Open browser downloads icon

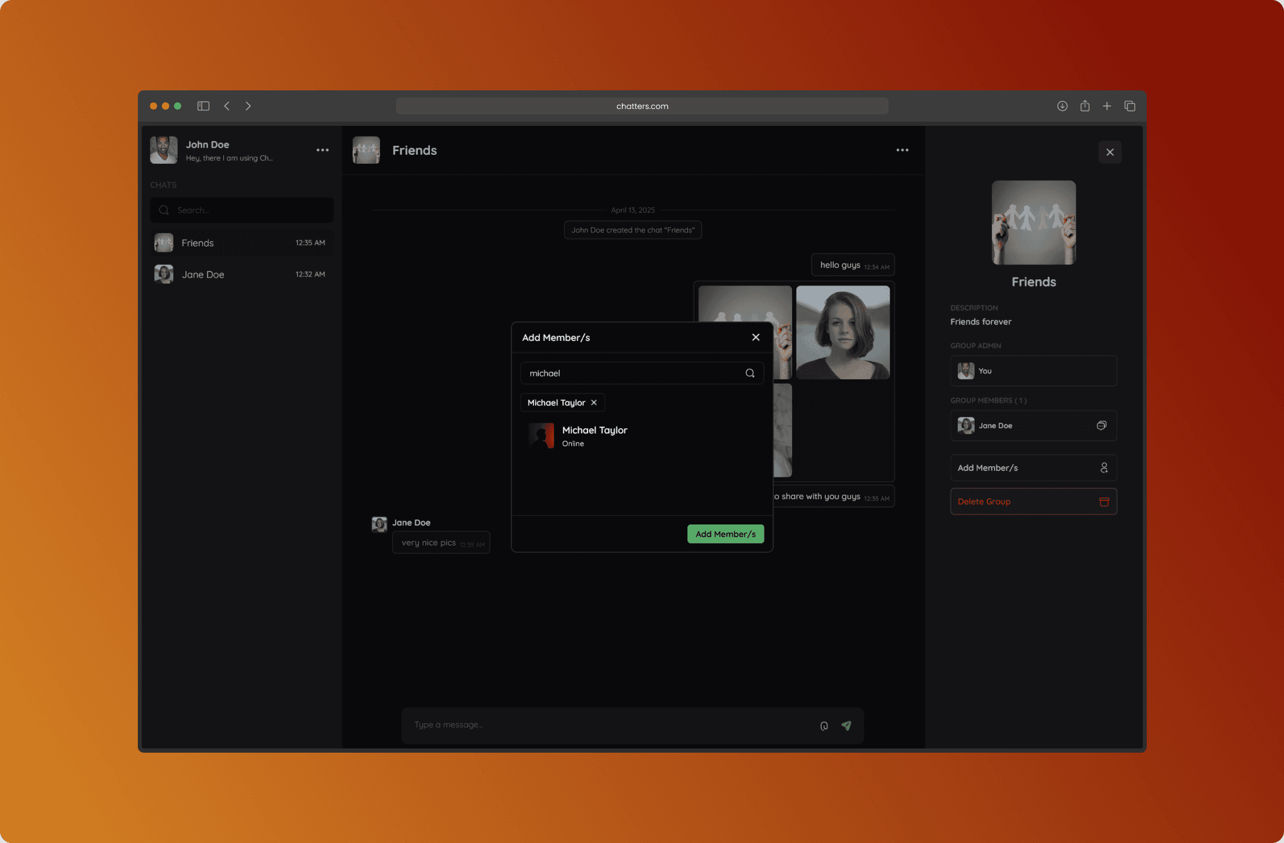point(1062,106)
